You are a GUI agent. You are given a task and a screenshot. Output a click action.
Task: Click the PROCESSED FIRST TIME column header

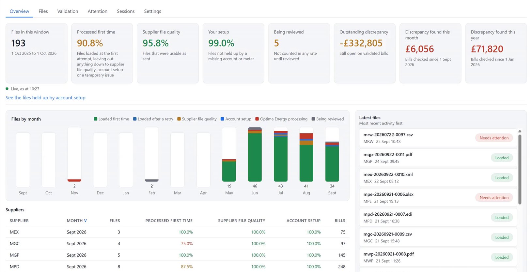coord(169,221)
